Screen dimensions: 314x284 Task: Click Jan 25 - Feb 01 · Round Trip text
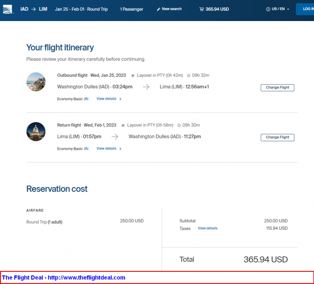pos(81,9)
